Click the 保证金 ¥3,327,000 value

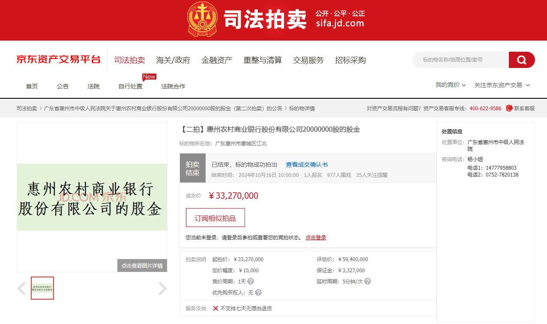(352, 271)
